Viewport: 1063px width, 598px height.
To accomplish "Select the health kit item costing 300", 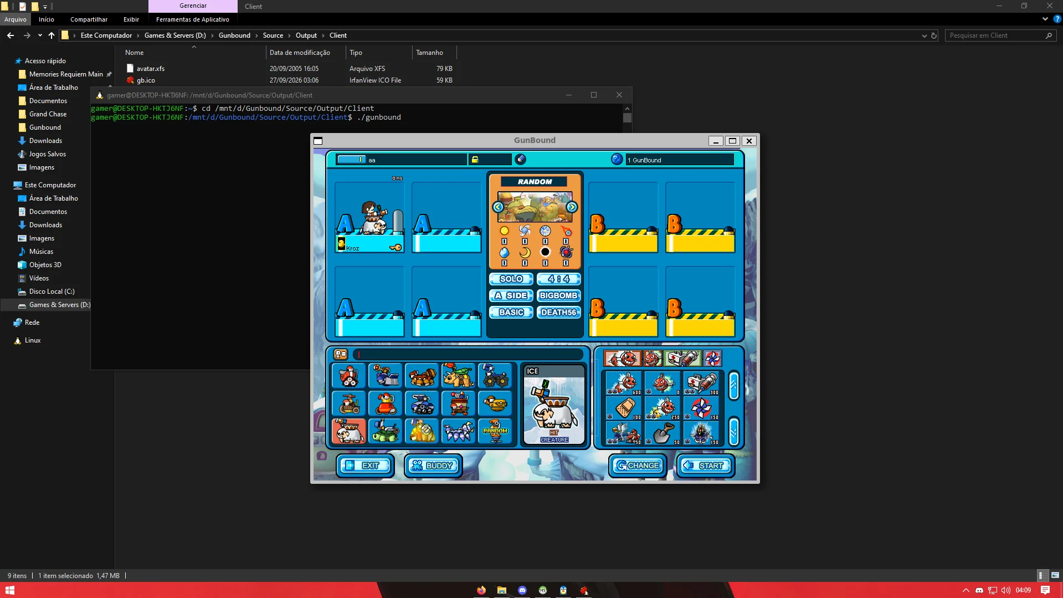I will (701, 383).
